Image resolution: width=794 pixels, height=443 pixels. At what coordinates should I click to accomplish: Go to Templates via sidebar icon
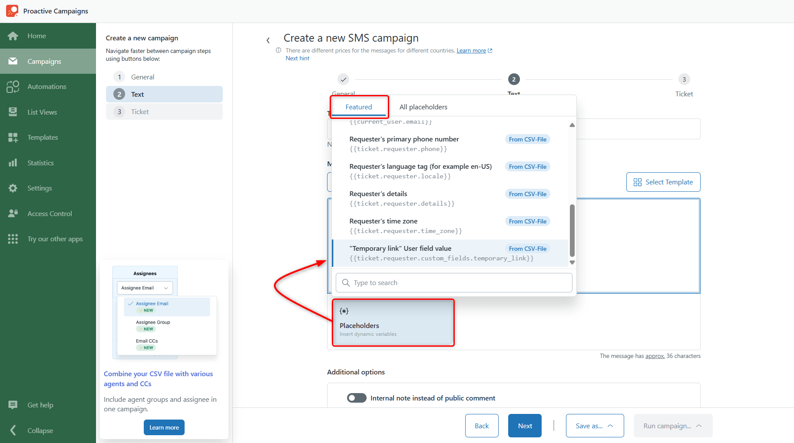click(x=13, y=138)
